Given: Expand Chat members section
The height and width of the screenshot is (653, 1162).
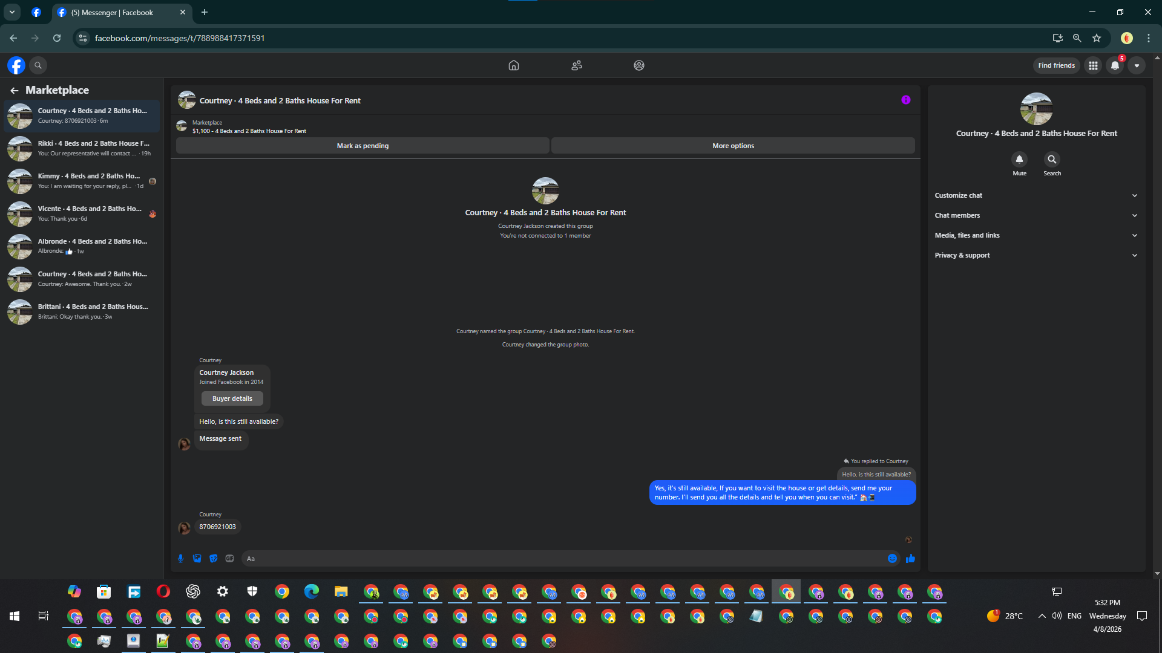Looking at the screenshot, I should 1036,215.
